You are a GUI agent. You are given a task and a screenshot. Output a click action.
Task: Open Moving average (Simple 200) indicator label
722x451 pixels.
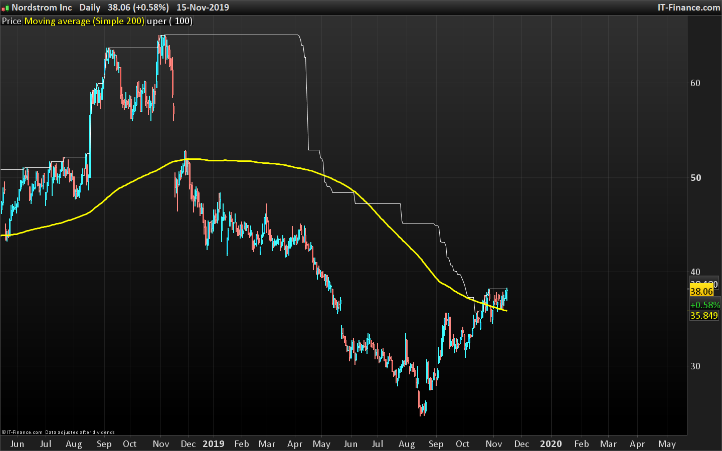pyautogui.click(x=84, y=21)
